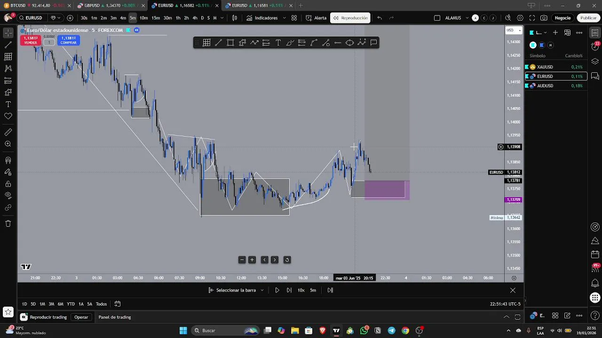Open go-to-date calendar icon
Viewport: 602px width, 338px height.
click(118, 304)
